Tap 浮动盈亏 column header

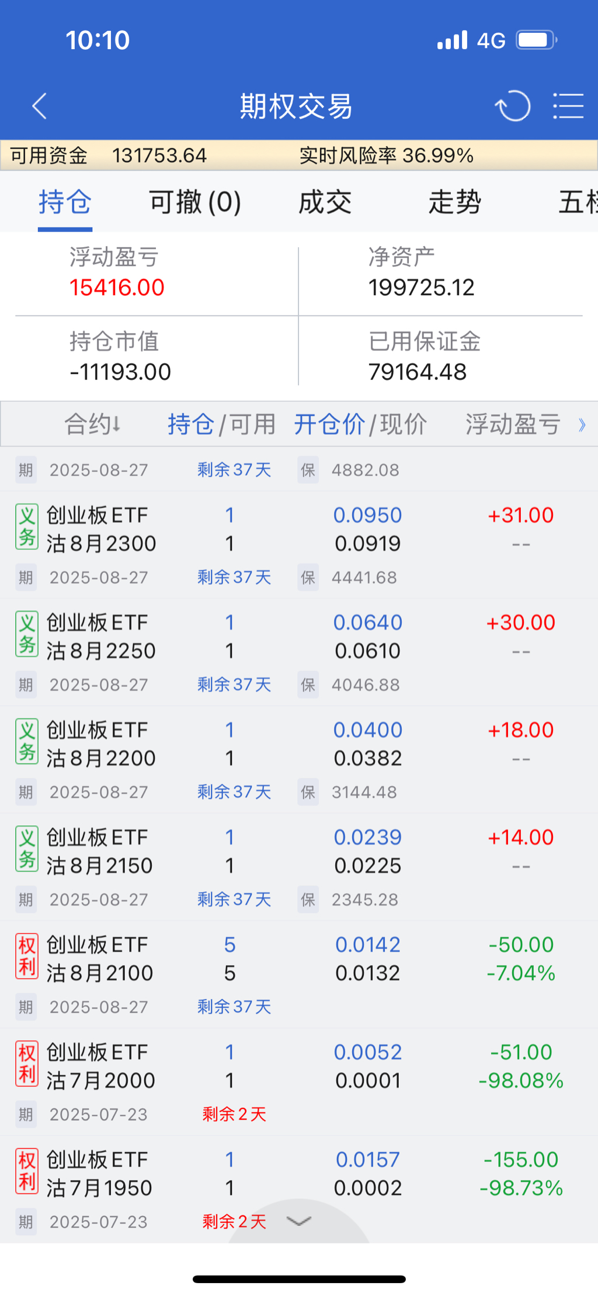tap(513, 424)
